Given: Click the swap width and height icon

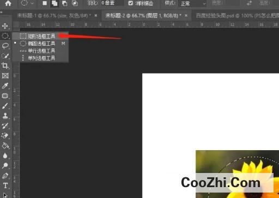Looking at the screenshot, I should pyautogui.click(x=250, y=3).
